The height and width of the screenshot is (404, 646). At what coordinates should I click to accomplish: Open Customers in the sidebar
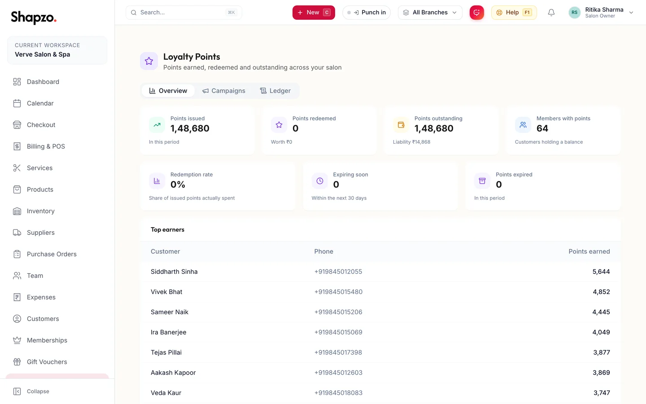pyautogui.click(x=57, y=319)
